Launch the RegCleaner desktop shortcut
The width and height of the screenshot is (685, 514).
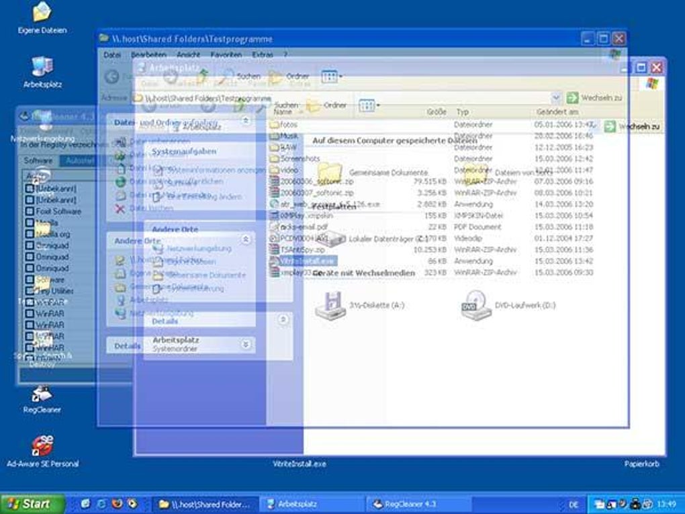[x=42, y=398]
